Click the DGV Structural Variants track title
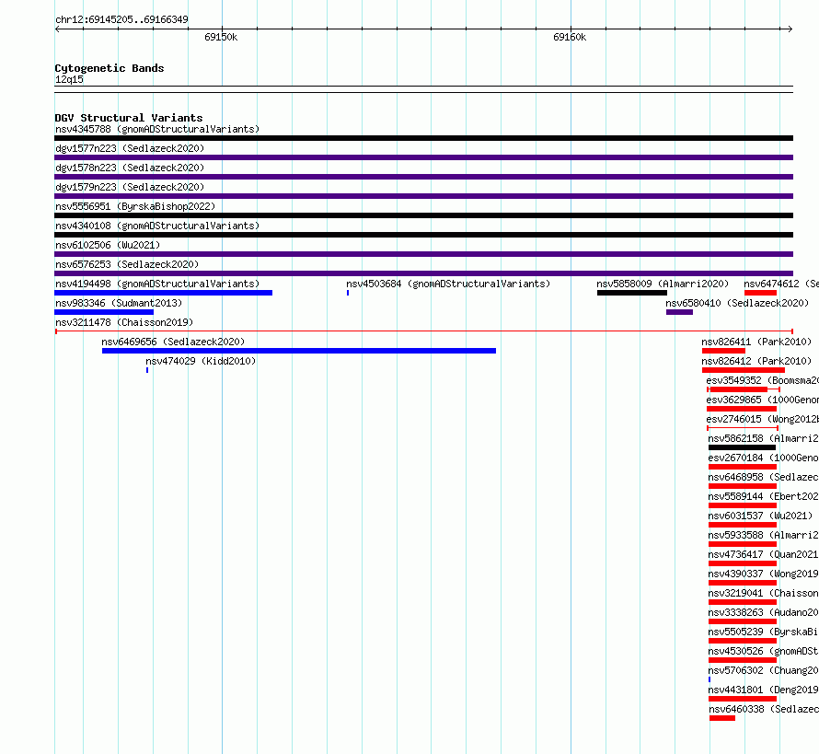 tap(129, 118)
